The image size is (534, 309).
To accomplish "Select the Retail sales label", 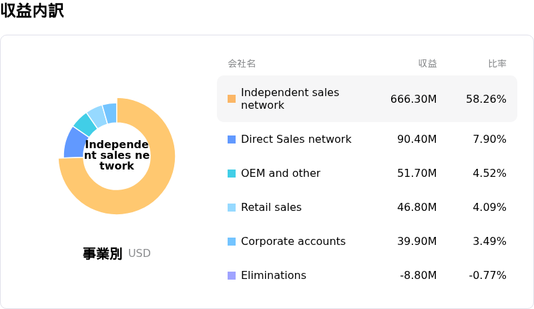I will pos(271,208).
